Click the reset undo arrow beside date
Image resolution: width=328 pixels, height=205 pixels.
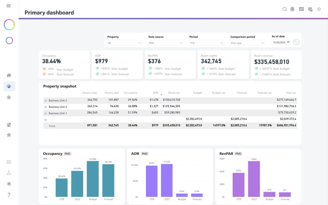tap(296, 42)
